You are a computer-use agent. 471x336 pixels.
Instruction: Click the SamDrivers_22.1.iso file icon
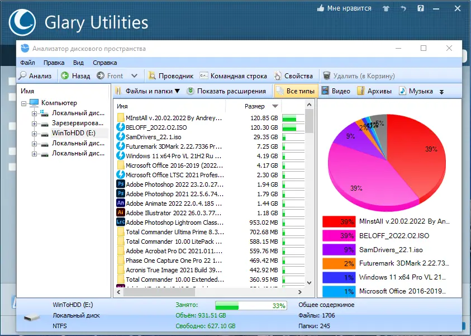[x=121, y=137]
